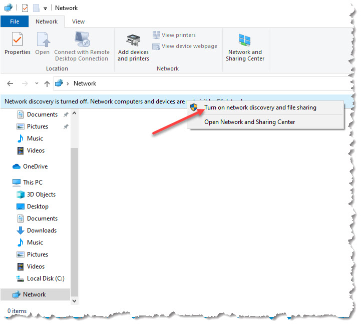The width and height of the screenshot is (362, 326).
Task: Switch to the View ribbon tab
Action: pos(78,21)
